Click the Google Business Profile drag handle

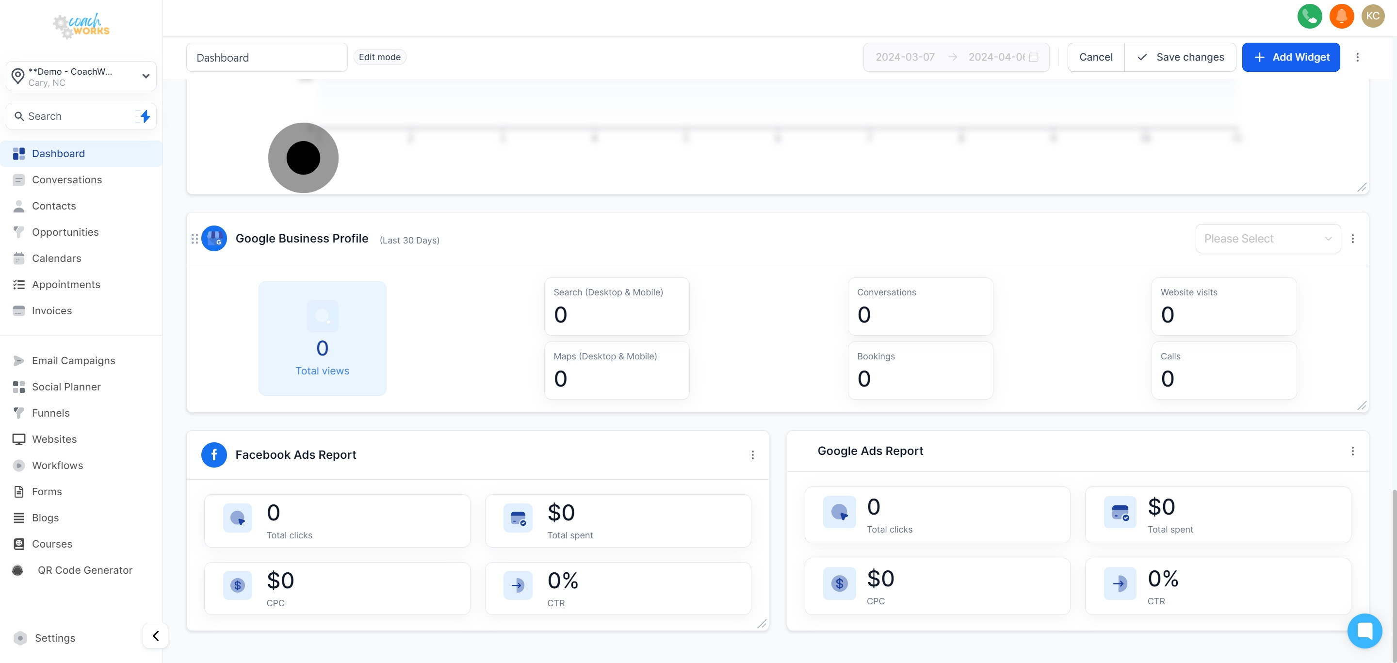195,239
